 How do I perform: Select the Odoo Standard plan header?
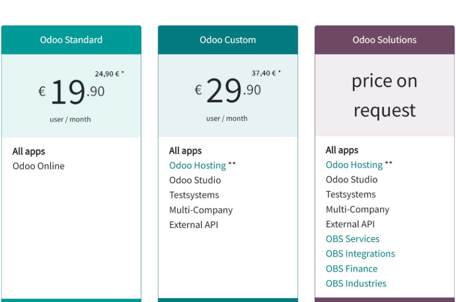click(x=71, y=40)
